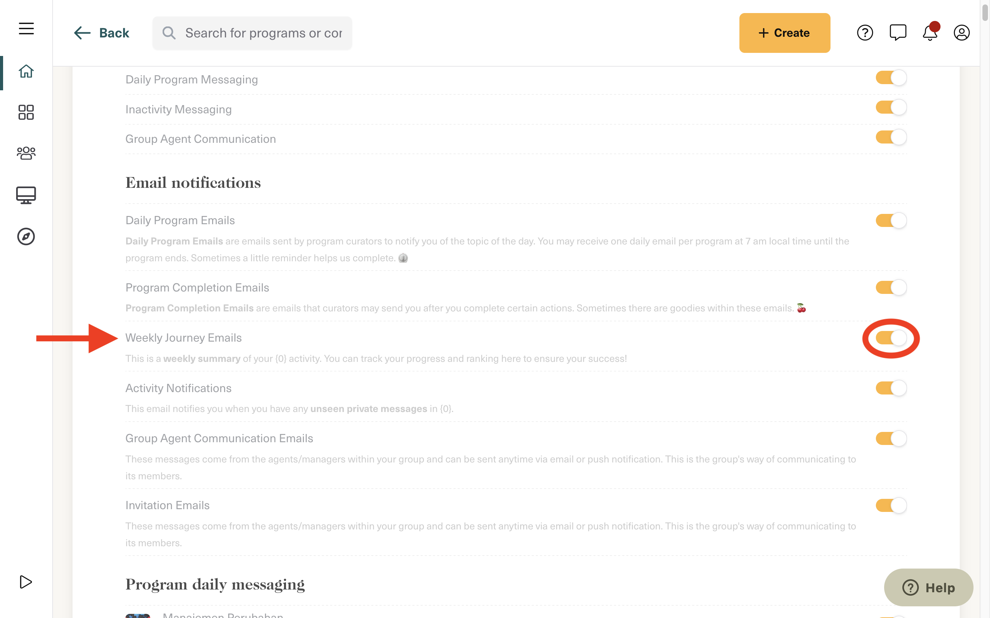Click the Activity Notifications label
The image size is (990, 618).
[178, 388]
